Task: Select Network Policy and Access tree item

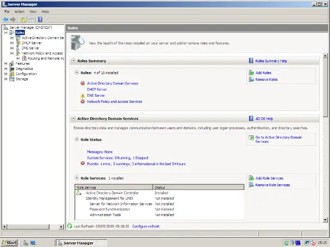Action: click(x=42, y=53)
